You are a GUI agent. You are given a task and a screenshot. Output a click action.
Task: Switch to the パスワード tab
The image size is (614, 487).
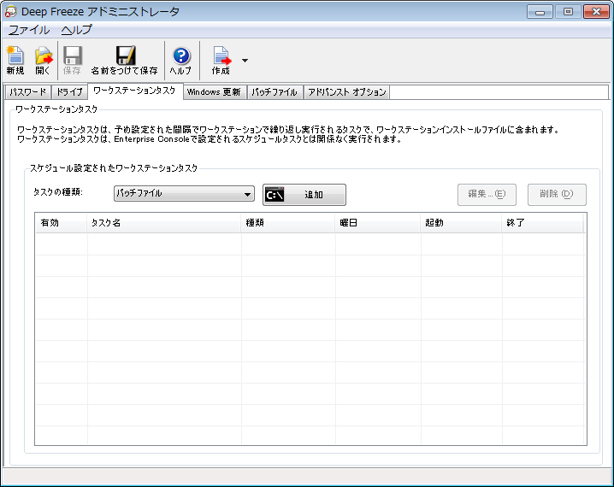click(27, 92)
